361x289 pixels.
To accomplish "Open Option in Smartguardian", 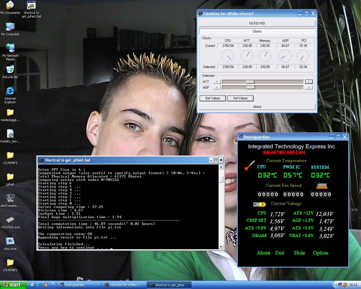I will [321, 253].
